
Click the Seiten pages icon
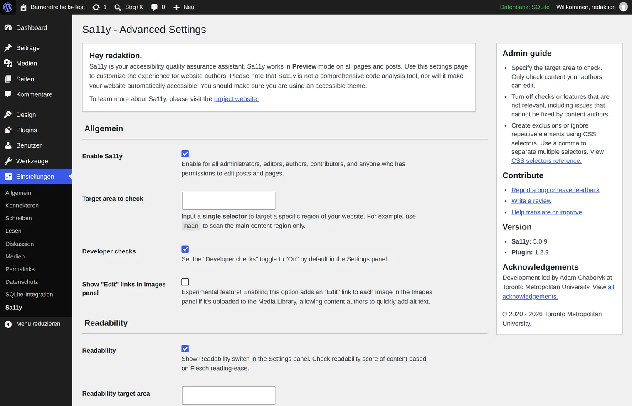8,79
